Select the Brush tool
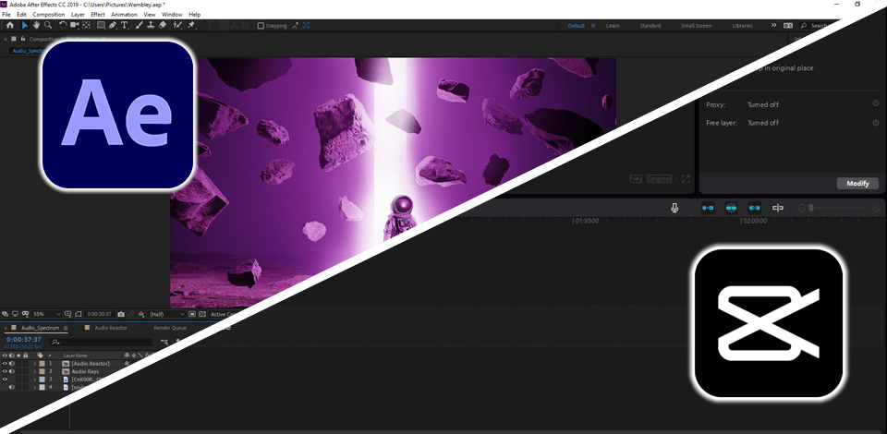This screenshot has width=887, height=434. tap(140, 26)
